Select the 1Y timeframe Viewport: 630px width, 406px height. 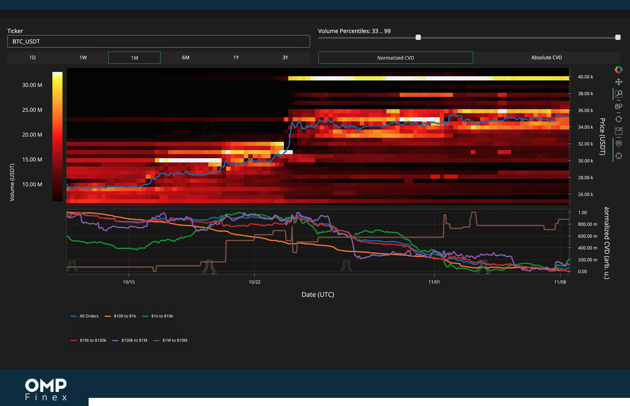point(236,58)
